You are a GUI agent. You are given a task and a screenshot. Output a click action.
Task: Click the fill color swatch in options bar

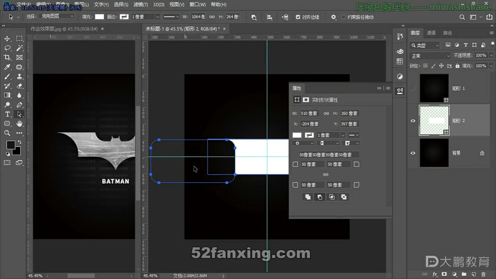[x=100, y=17]
